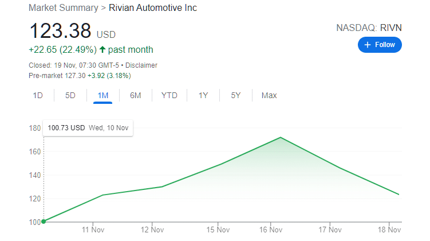
Task: Click the NASDAQ: RIVN ticker label
Action: [x=369, y=28]
